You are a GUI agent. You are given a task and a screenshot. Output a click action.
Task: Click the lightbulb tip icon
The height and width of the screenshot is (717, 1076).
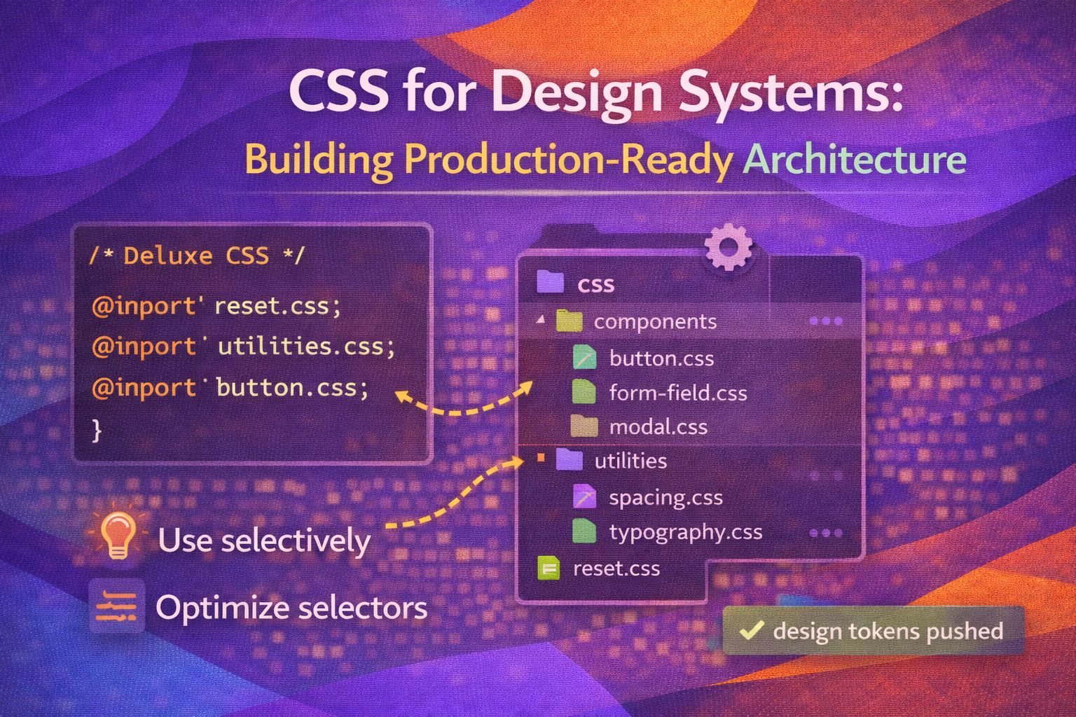118,536
